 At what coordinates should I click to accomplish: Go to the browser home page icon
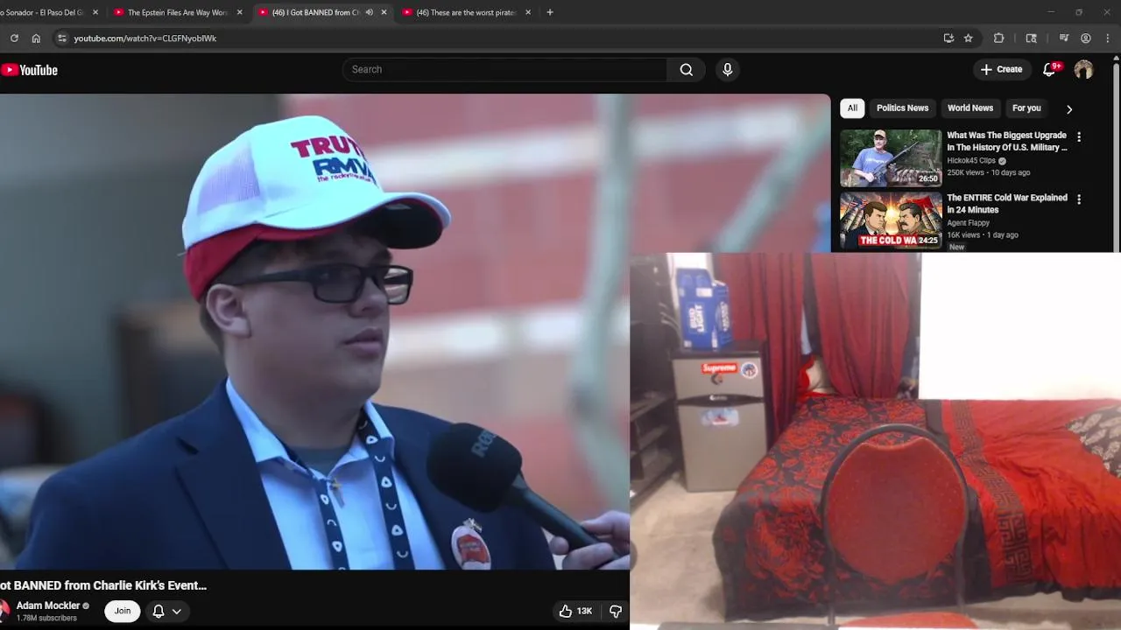36,38
